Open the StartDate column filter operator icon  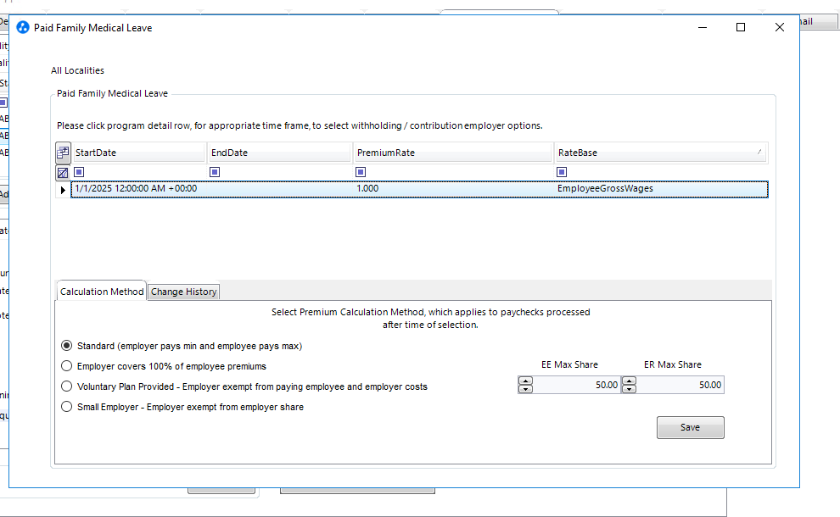point(79,172)
